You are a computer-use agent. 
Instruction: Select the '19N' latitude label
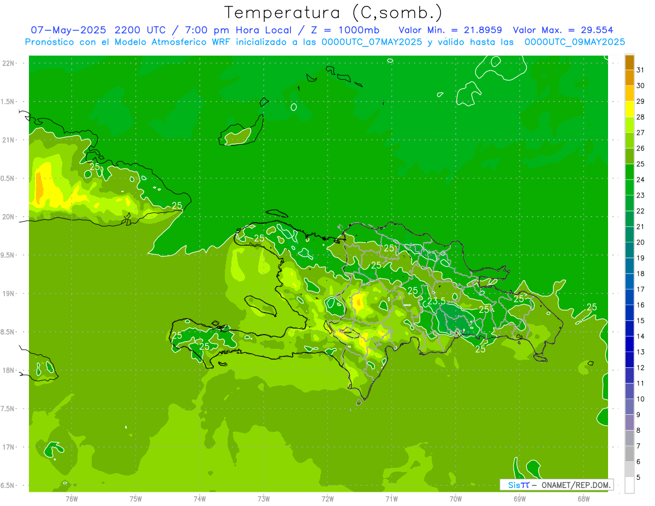[9, 294]
